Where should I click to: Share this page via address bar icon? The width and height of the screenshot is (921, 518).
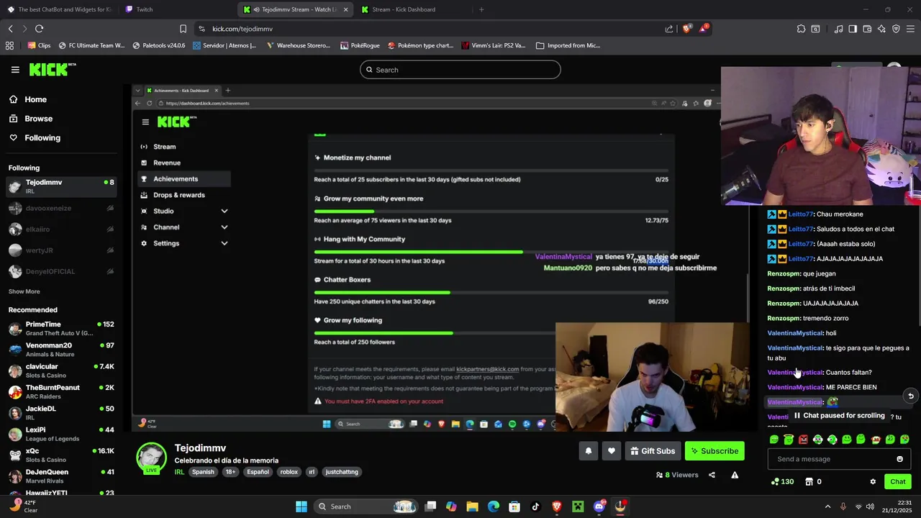669,29
